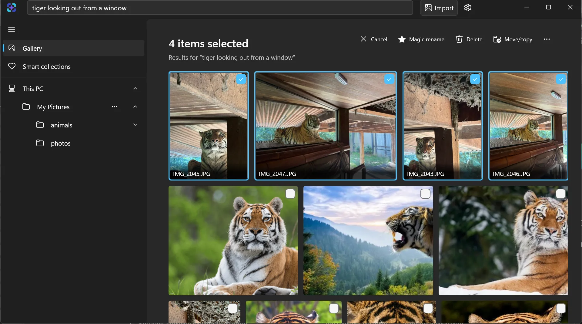The width and height of the screenshot is (582, 324).
Task: Check the lichen-covered wood photo in bottom row
Action: tap(232, 308)
